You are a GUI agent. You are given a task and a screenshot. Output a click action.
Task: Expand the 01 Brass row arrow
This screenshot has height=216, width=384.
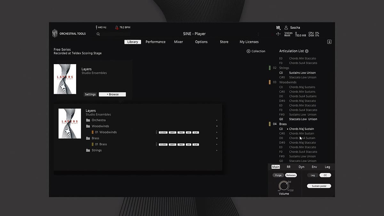pyautogui.click(x=217, y=144)
